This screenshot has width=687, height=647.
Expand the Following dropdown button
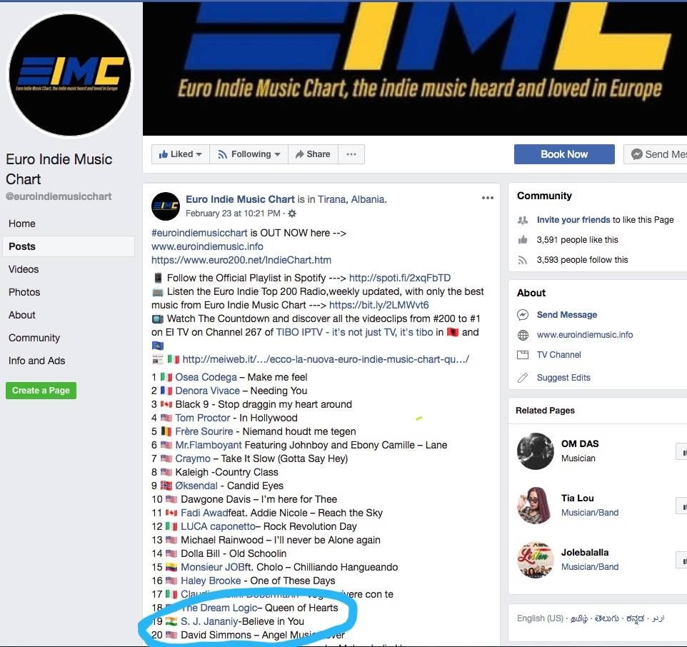(249, 154)
